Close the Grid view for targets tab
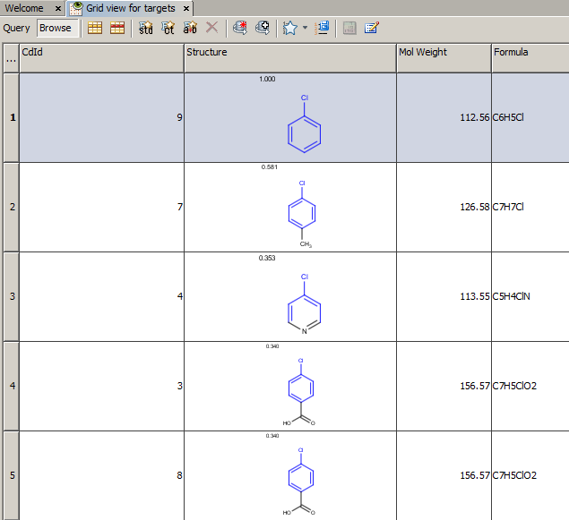 (x=187, y=8)
